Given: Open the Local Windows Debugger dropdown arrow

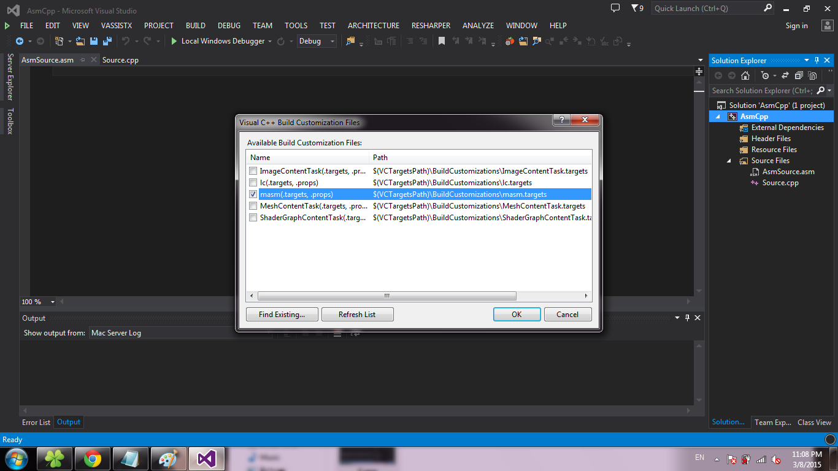Looking at the screenshot, I should (x=269, y=41).
